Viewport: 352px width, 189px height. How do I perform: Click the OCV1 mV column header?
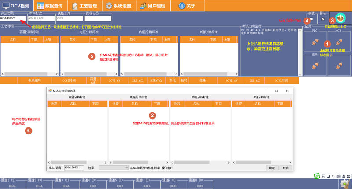[x=232, y=80]
